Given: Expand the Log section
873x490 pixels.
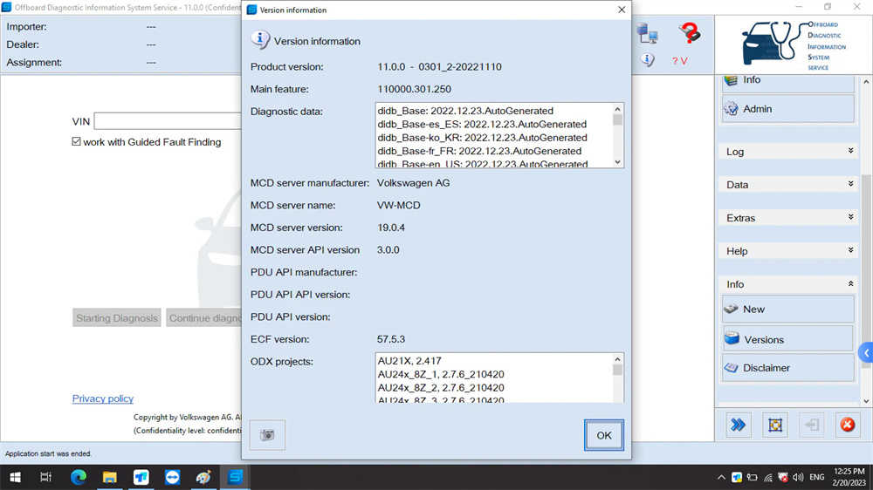Looking at the screenshot, I should pyautogui.click(x=787, y=152).
